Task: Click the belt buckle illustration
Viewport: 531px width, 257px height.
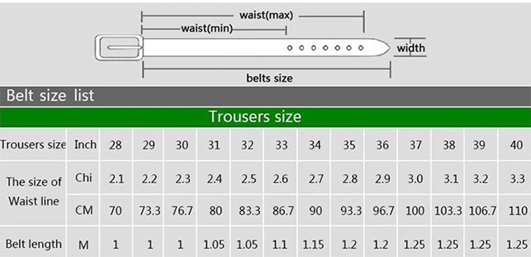Action: click(x=119, y=48)
